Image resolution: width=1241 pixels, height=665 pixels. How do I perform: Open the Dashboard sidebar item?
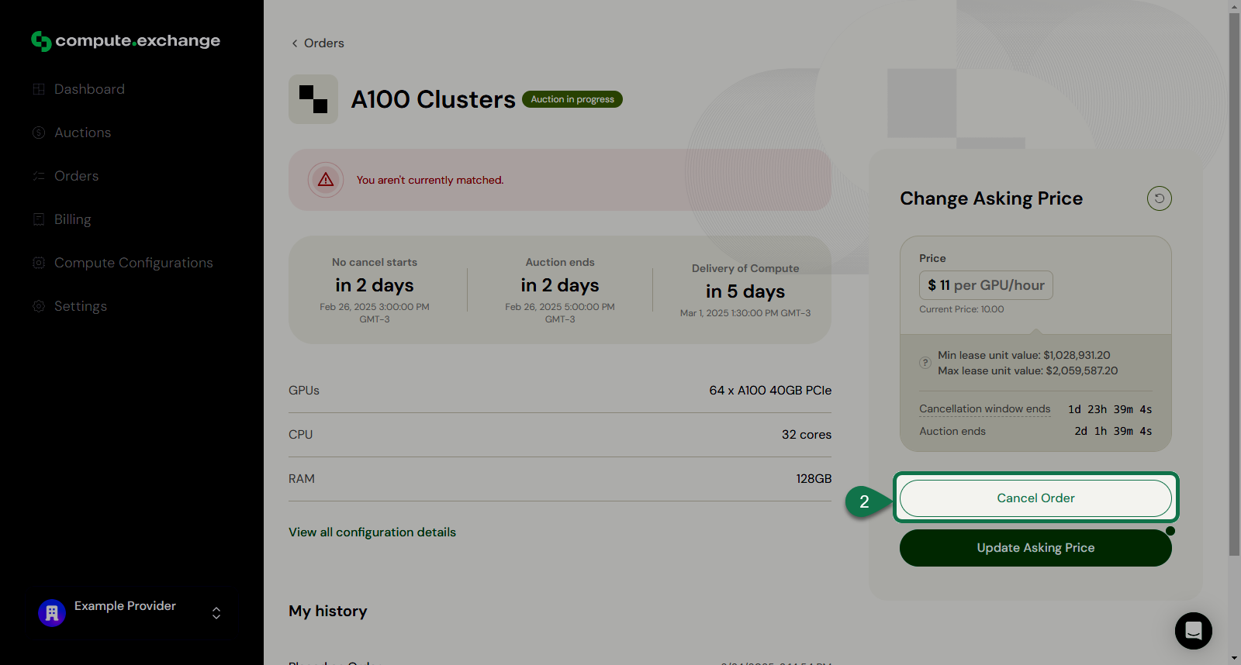click(x=89, y=89)
